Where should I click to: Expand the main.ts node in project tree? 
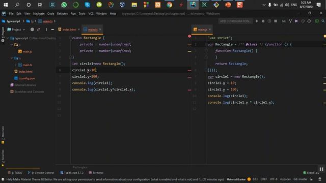(x=16, y=65)
